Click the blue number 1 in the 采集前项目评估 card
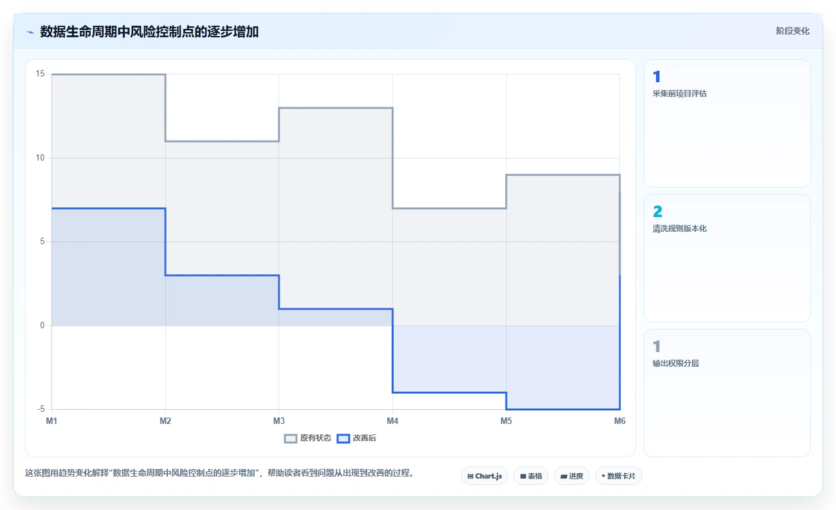 coord(657,77)
